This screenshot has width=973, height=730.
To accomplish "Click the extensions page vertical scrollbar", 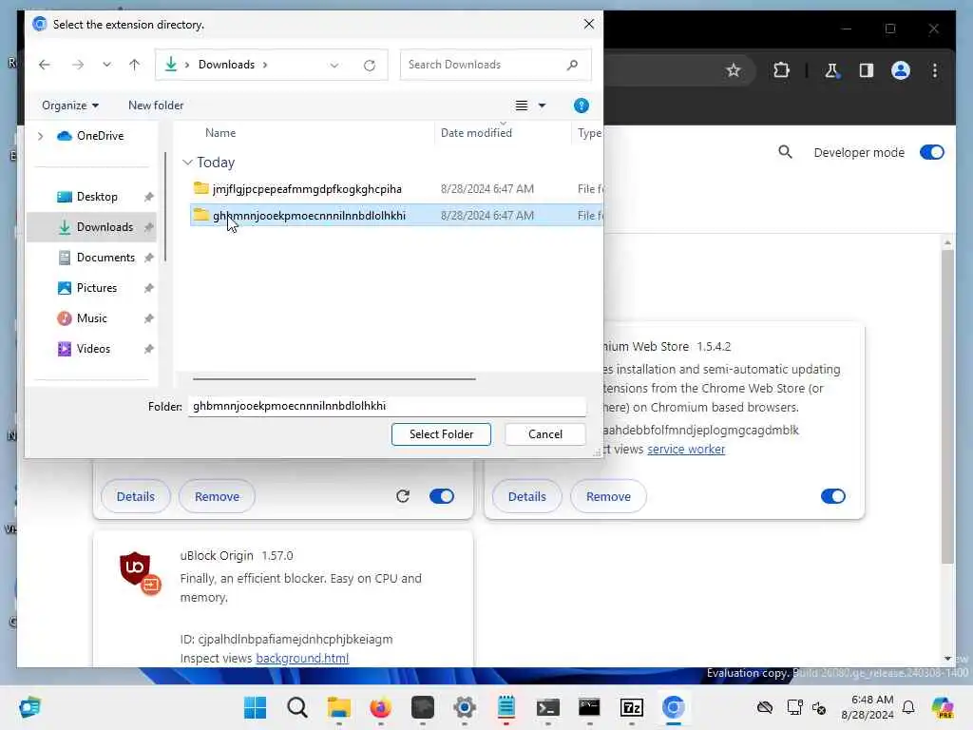I will pos(947,407).
